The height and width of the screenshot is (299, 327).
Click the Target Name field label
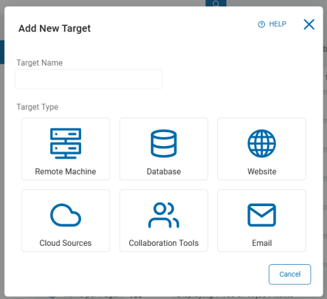coord(40,63)
